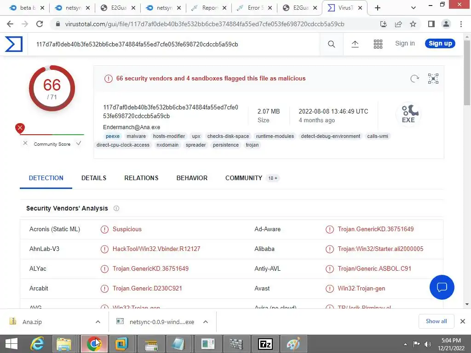Click the install app icon in address bar

click(384, 24)
